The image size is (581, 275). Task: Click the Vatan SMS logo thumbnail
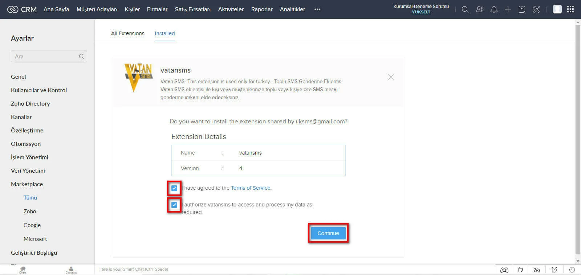click(x=138, y=78)
